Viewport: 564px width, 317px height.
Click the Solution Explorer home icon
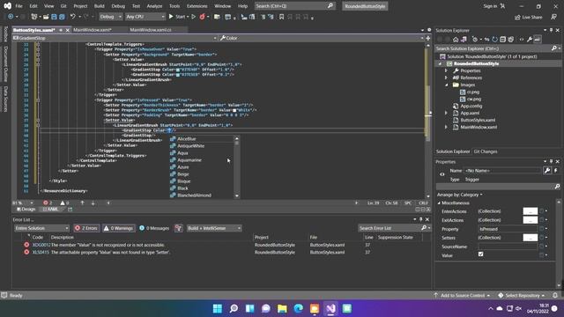pos(456,40)
